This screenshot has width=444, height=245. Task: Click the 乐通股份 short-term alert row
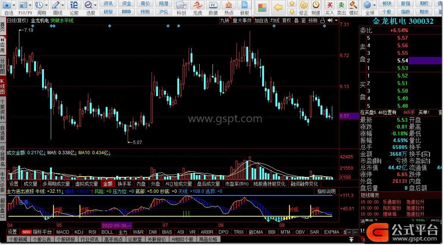pyautogui.click(x=392, y=202)
